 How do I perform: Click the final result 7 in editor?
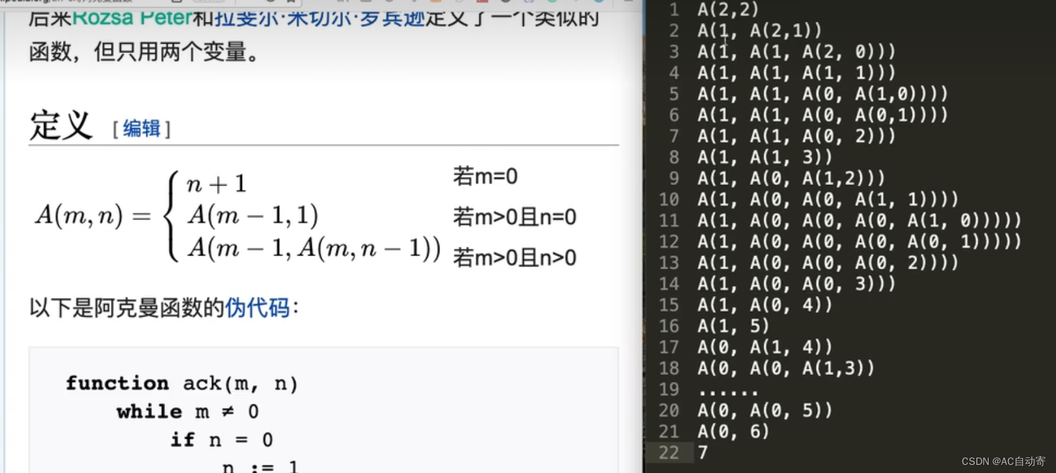[703, 452]
